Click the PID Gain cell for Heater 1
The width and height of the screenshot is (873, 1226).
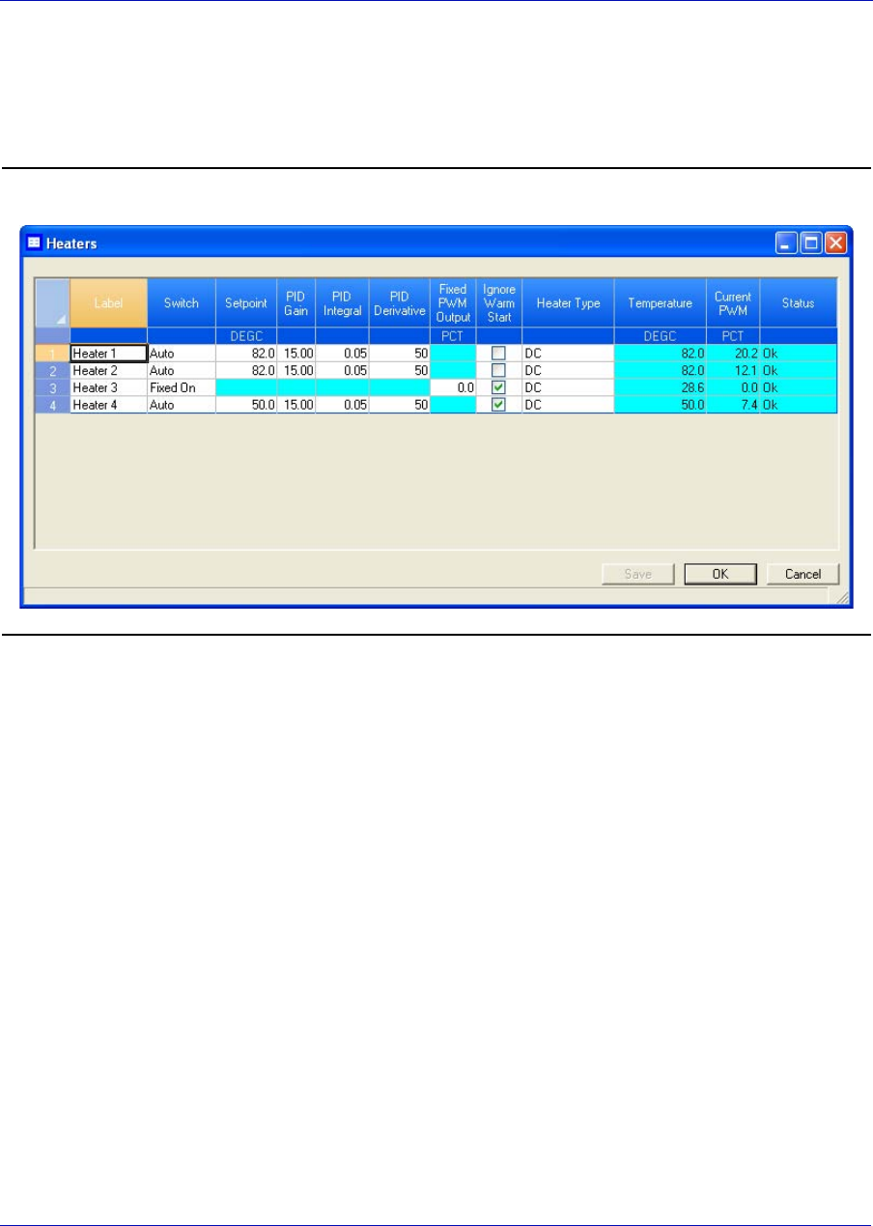pos(296,354)
